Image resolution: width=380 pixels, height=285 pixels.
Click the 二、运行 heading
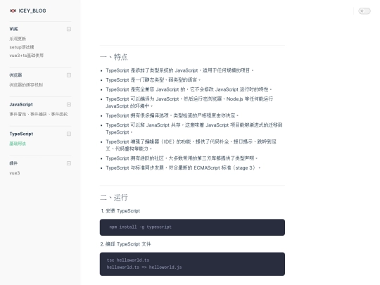point(114,197)
